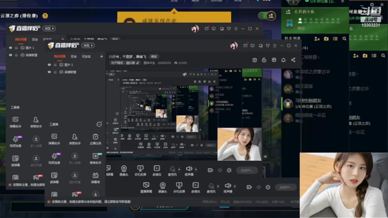Click search icon in game friend list header

click(344, 39)
